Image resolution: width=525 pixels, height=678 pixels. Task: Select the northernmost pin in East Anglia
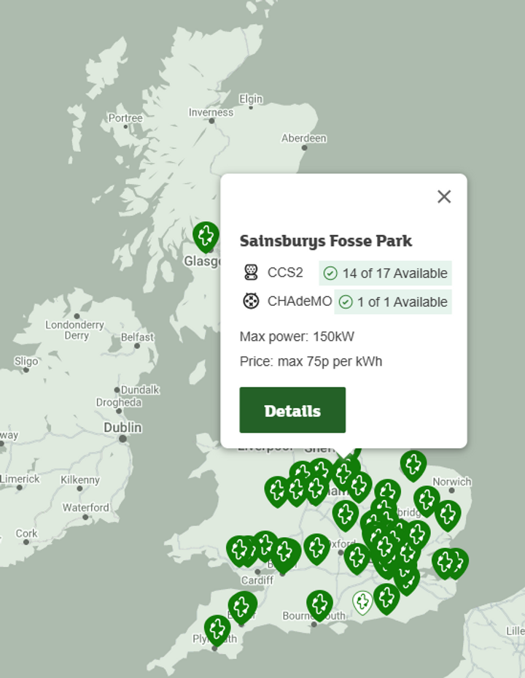[x=413, y=466]
